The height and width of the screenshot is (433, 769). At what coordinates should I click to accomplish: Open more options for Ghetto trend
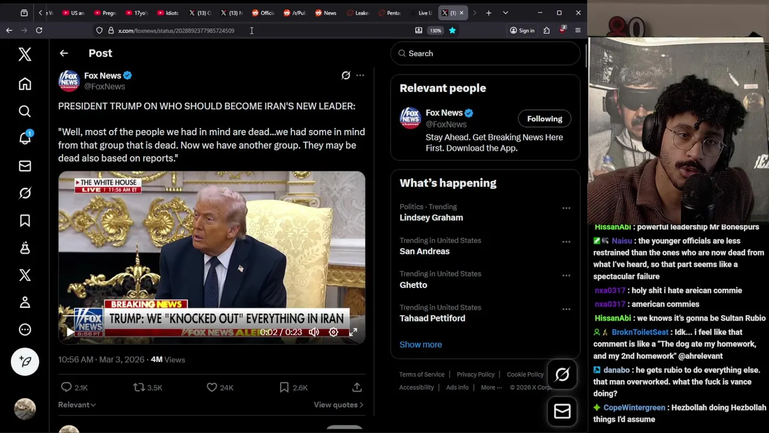[566, 275]
